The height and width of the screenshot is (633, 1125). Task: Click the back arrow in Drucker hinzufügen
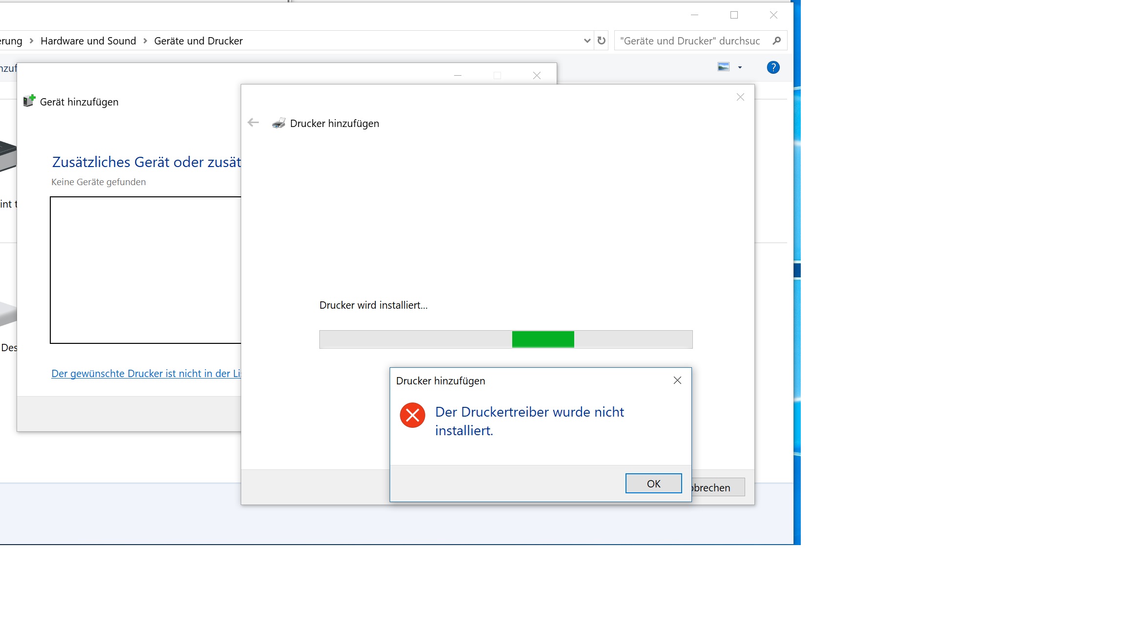(253, 123)
